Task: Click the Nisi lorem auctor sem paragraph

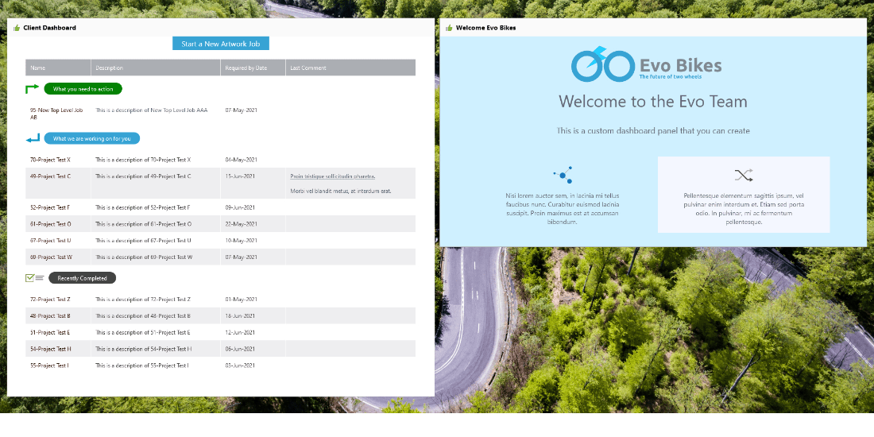Action: pyautogui.click(x=563, y=208)
